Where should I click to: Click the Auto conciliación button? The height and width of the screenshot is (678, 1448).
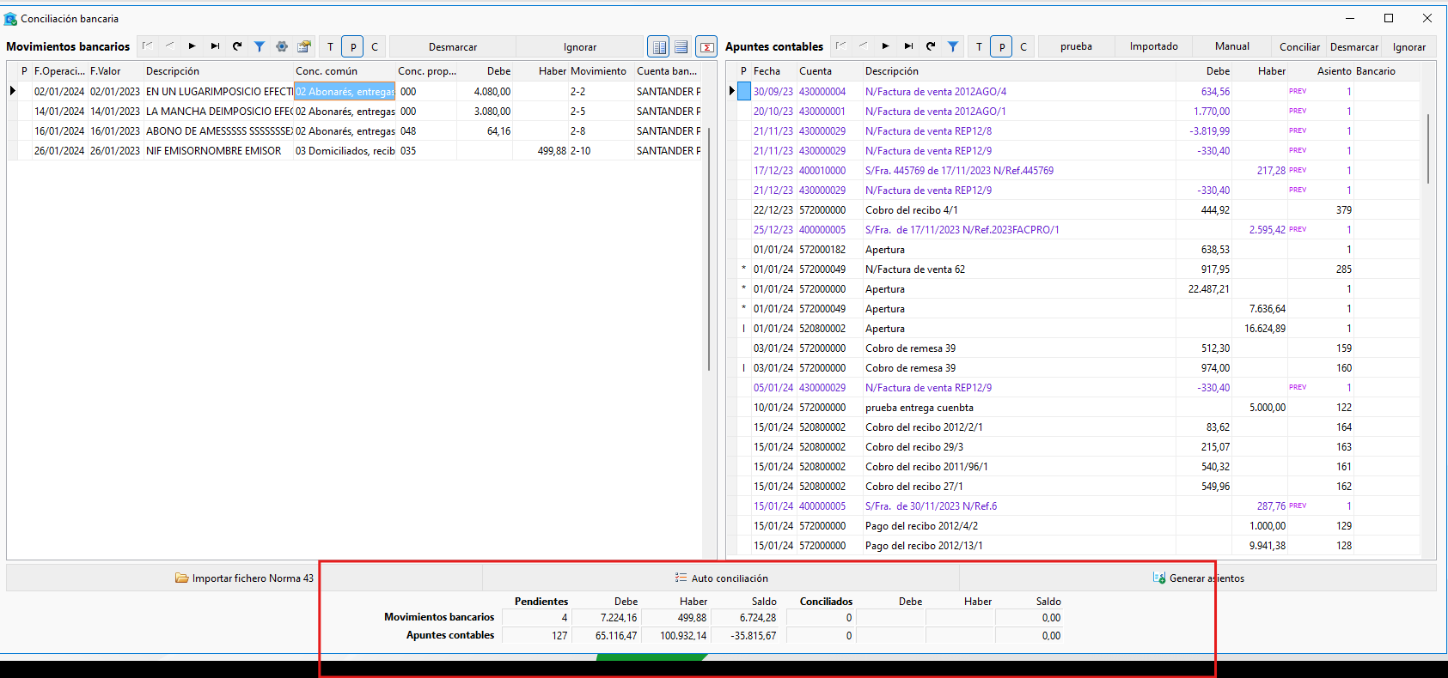tap(721, 578)
